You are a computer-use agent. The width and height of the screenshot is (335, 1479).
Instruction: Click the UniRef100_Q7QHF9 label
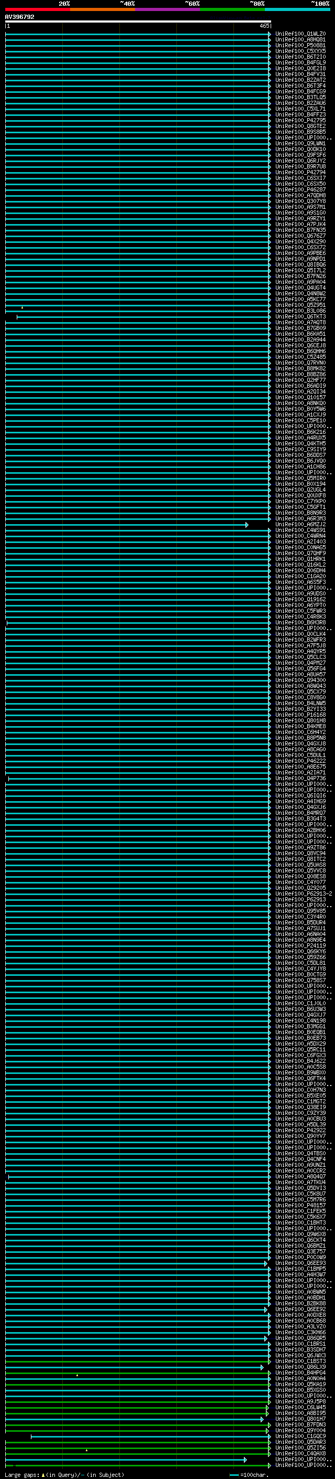[x=300, y=554]
